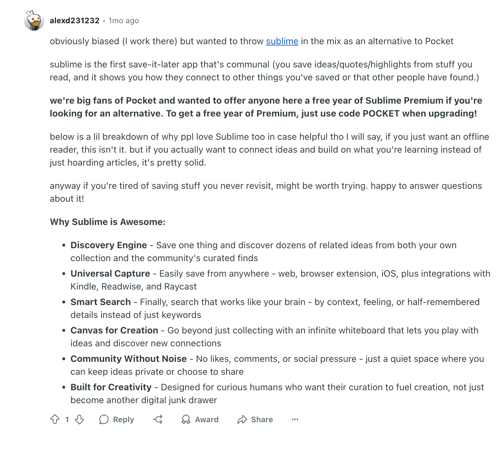Click the Award text label

tap(207, 419)
